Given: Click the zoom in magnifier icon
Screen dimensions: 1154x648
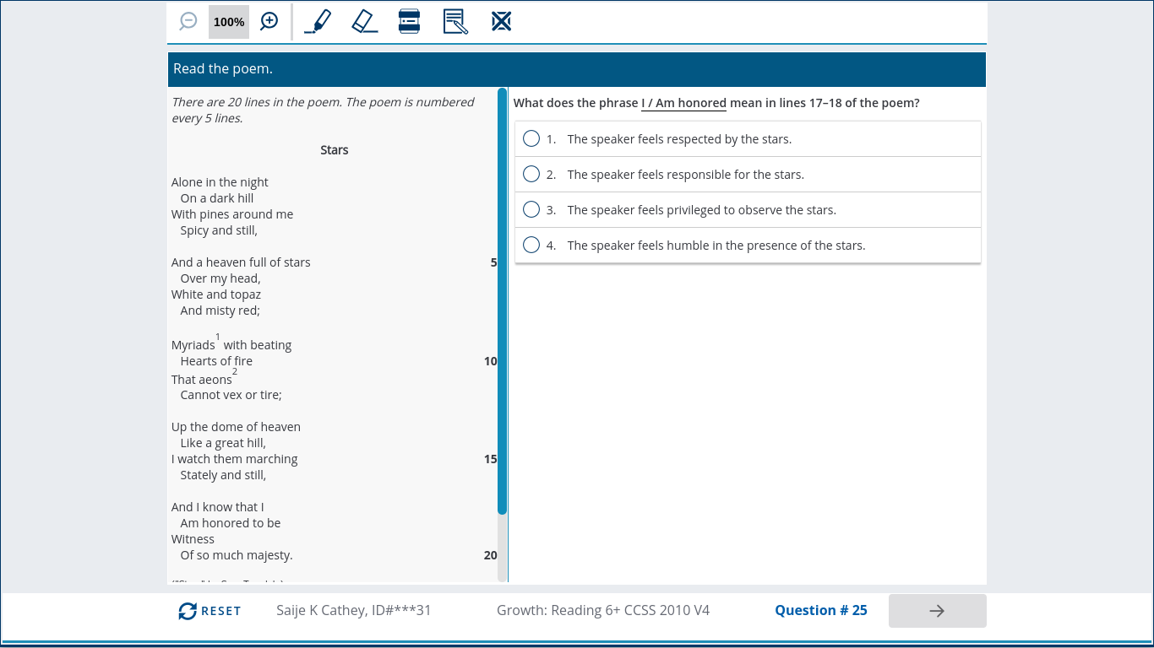Looking at the screenshot, I should (x=269, y=22).
